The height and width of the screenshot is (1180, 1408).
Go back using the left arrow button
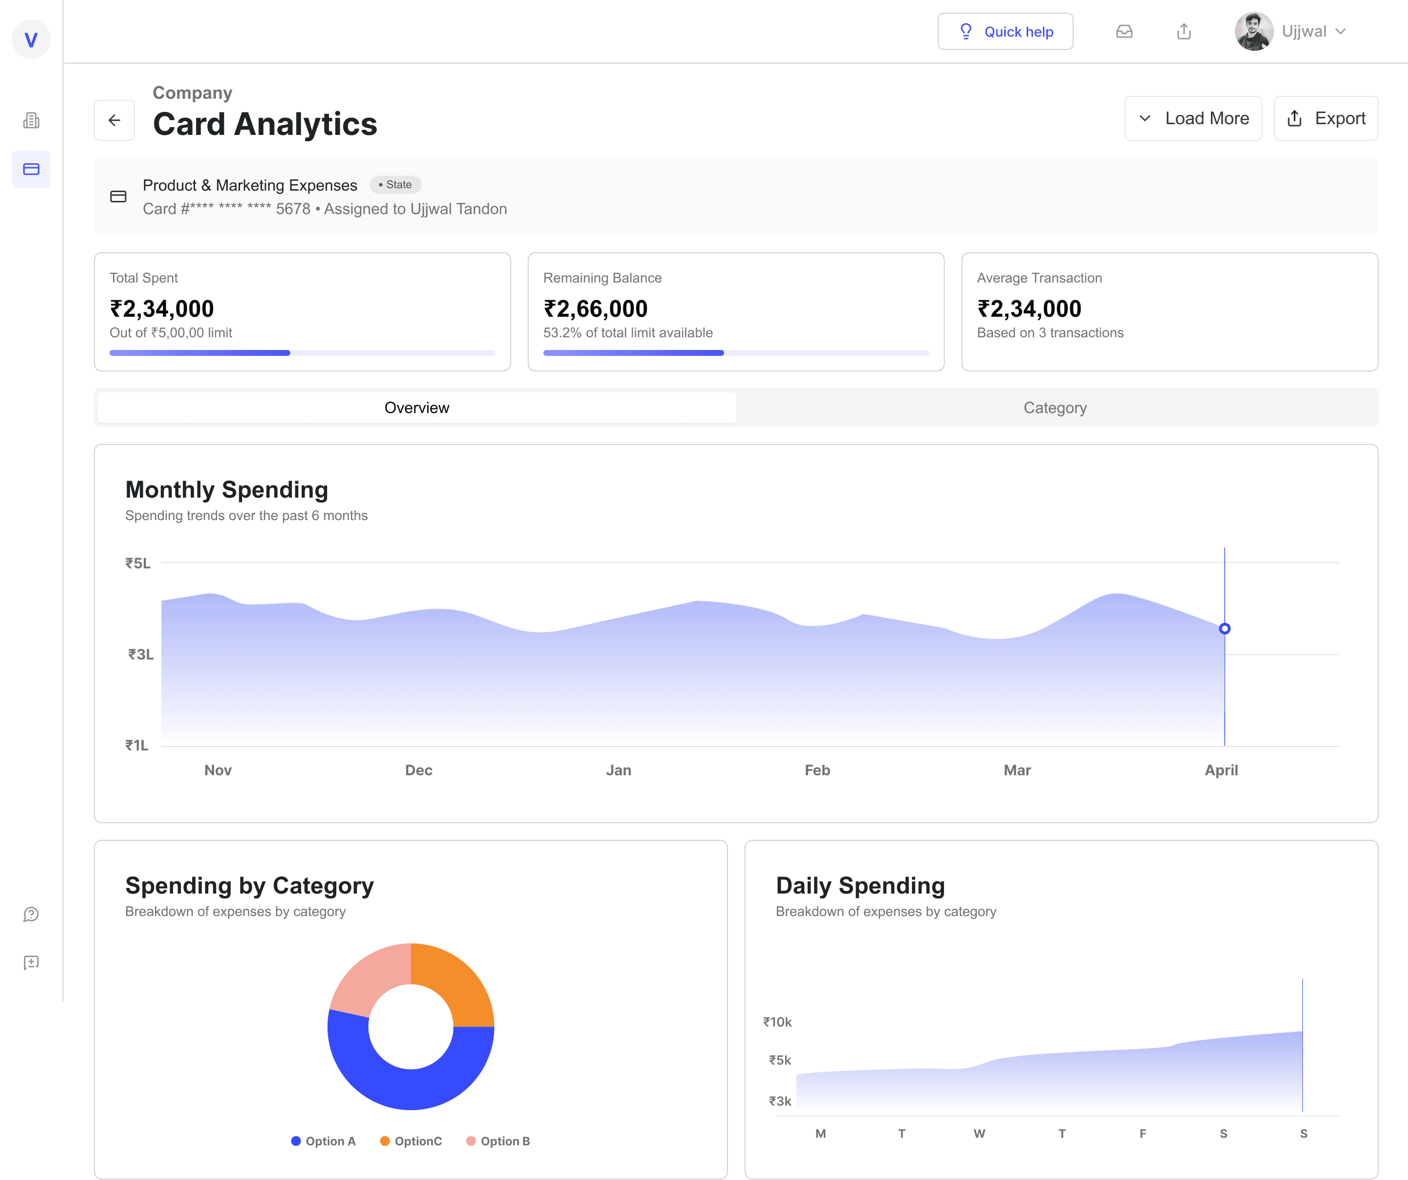(115, 120)
